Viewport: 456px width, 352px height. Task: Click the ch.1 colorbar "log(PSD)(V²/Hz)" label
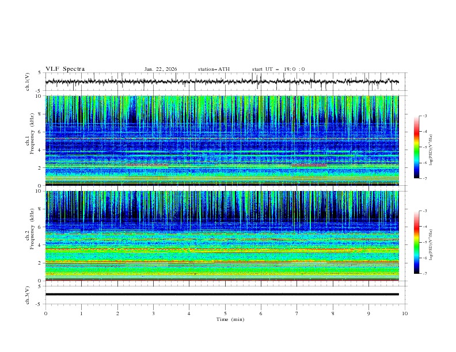tap(431, 150)
